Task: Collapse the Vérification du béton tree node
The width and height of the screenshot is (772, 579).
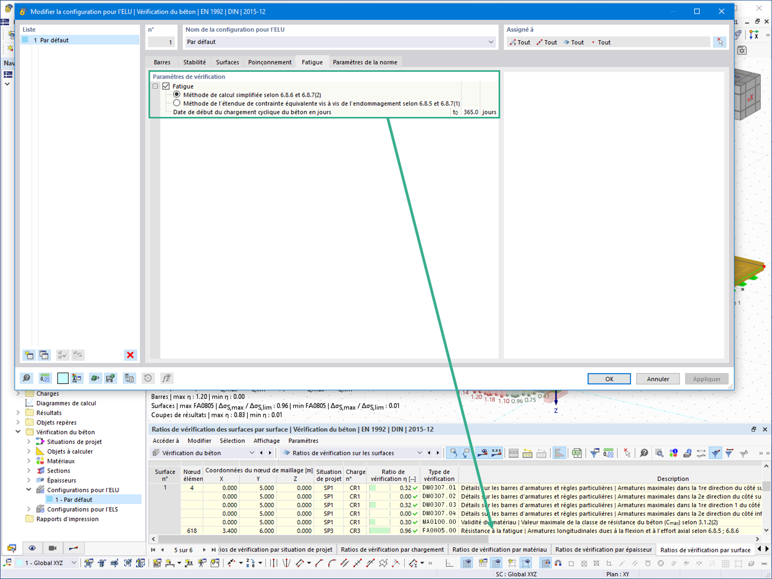Action: [x=18, y=432]
